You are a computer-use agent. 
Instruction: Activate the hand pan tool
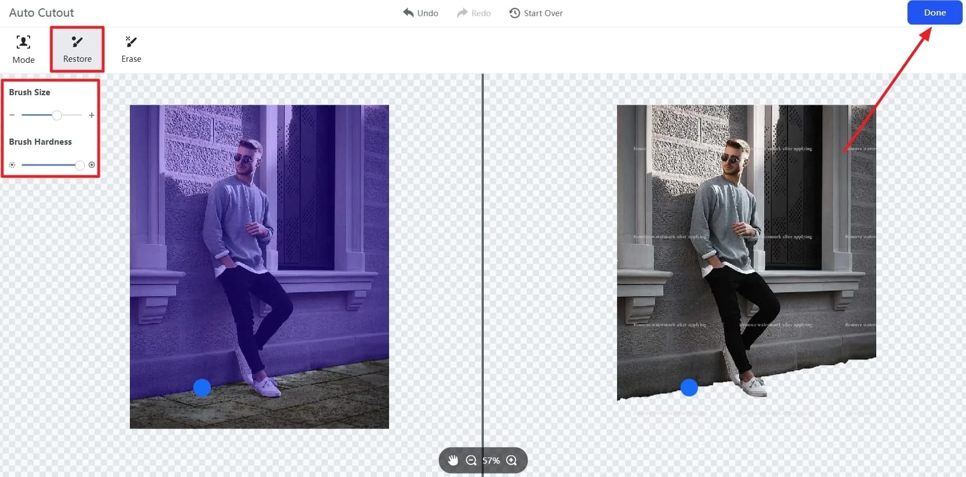pyautogui.click(x=453, y=460)
